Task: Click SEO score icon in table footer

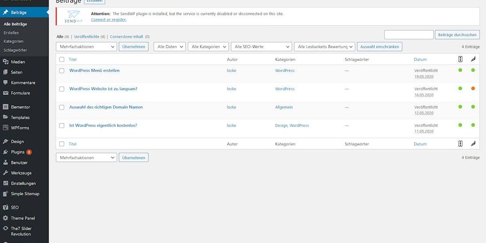Action: click(x=460, y=144)
